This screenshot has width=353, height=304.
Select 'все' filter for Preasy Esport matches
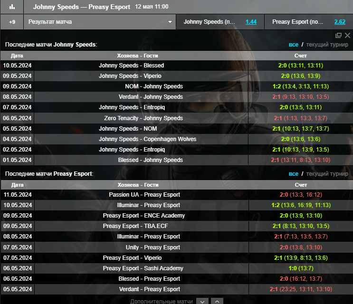tap(293, 174)
